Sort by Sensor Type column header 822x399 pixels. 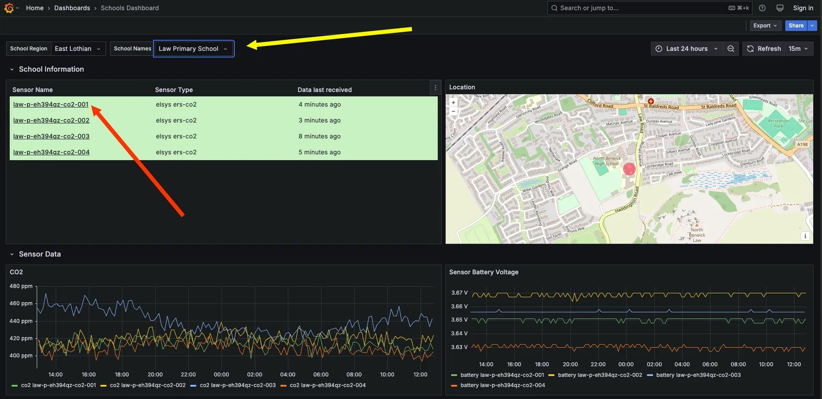coord(174,90)
